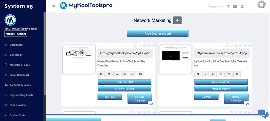Click move arrows icon on cp134 card
Image resolution: width=270 pixels, height=121 pixels.
pos(249,45)
